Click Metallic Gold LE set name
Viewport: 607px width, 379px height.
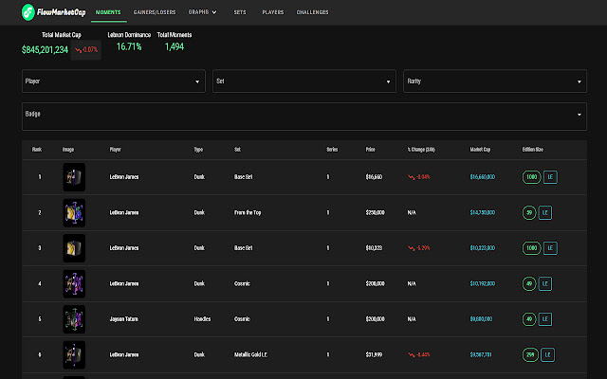(250, 355)
